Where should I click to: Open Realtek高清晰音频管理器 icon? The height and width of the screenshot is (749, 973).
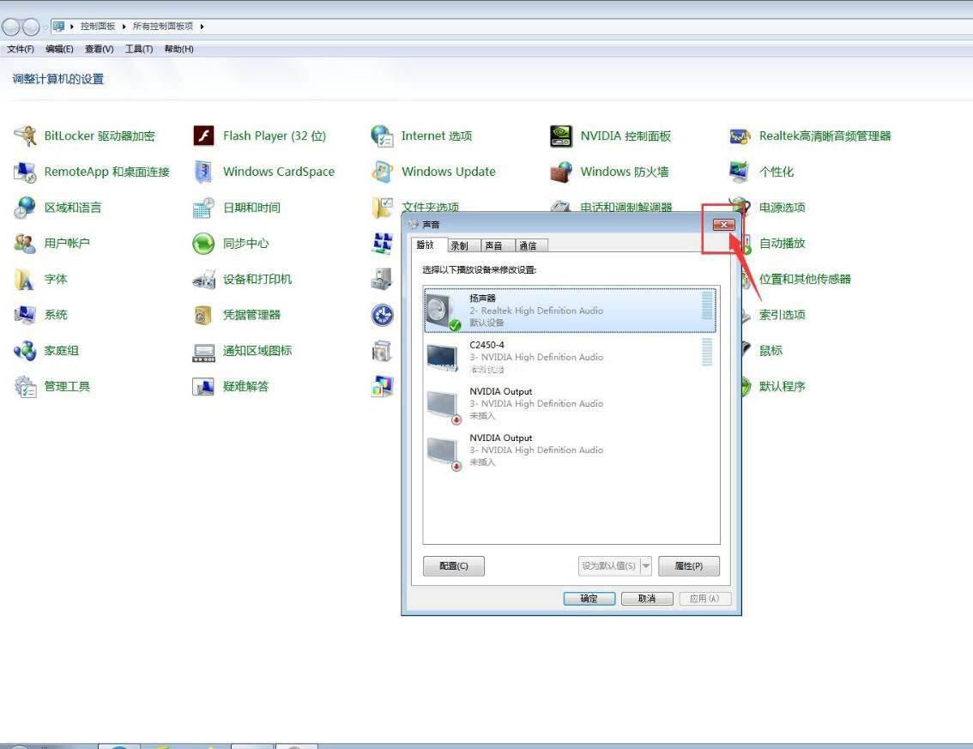tap(740, 136)
